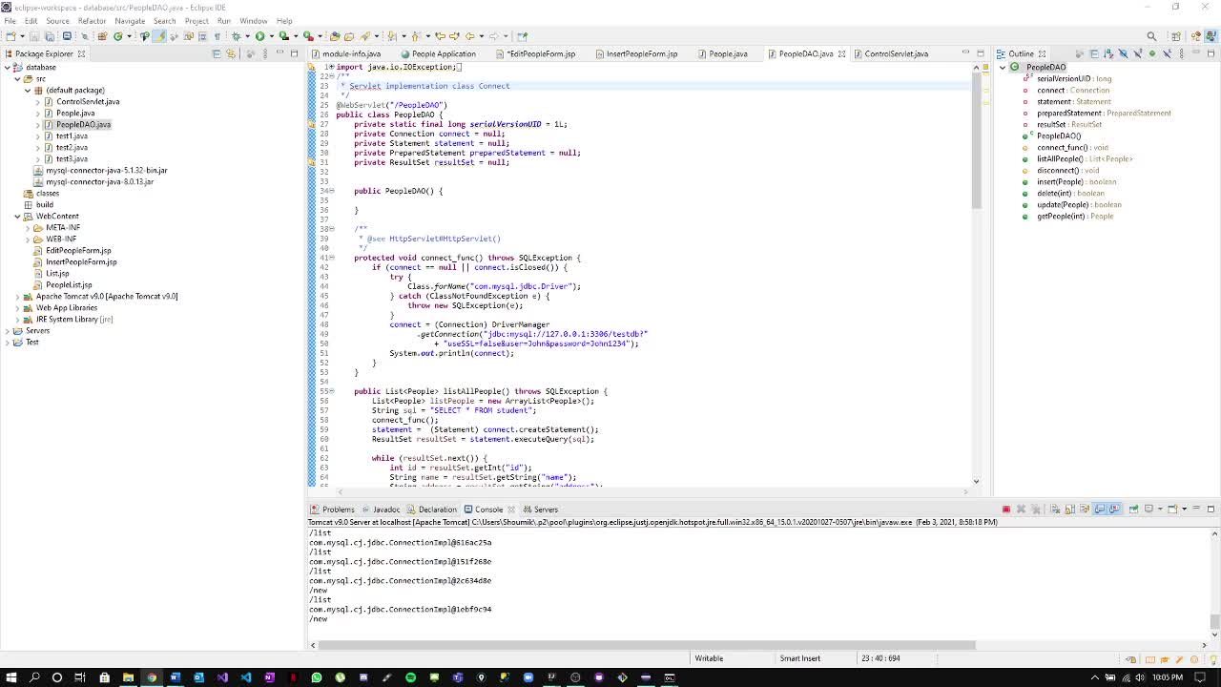1221x687 pixels.
Task: Click the Back navigation arrow in toolbar
Action: pos(470,36)
